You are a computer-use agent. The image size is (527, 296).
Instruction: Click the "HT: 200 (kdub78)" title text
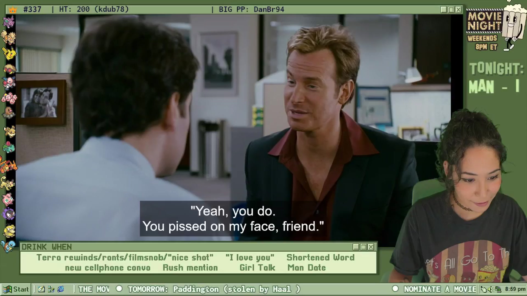(x=94, y=9)
